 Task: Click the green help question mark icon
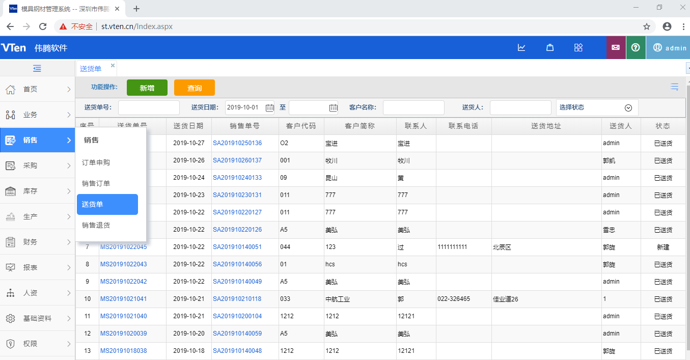[636, 47]
